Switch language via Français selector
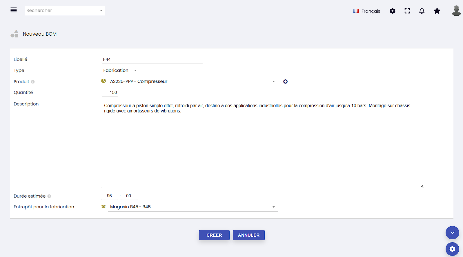Image resolution: width=463 pixels, height=257 pixels. 367,11
